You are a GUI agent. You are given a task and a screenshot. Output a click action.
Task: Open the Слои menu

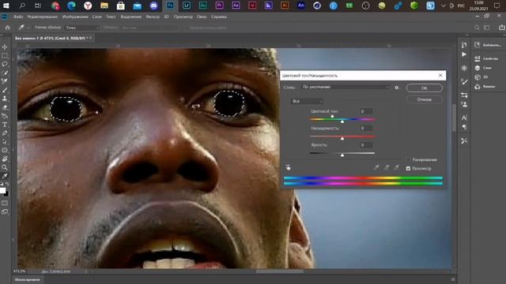pyautogui.click(x=96, y=17)
